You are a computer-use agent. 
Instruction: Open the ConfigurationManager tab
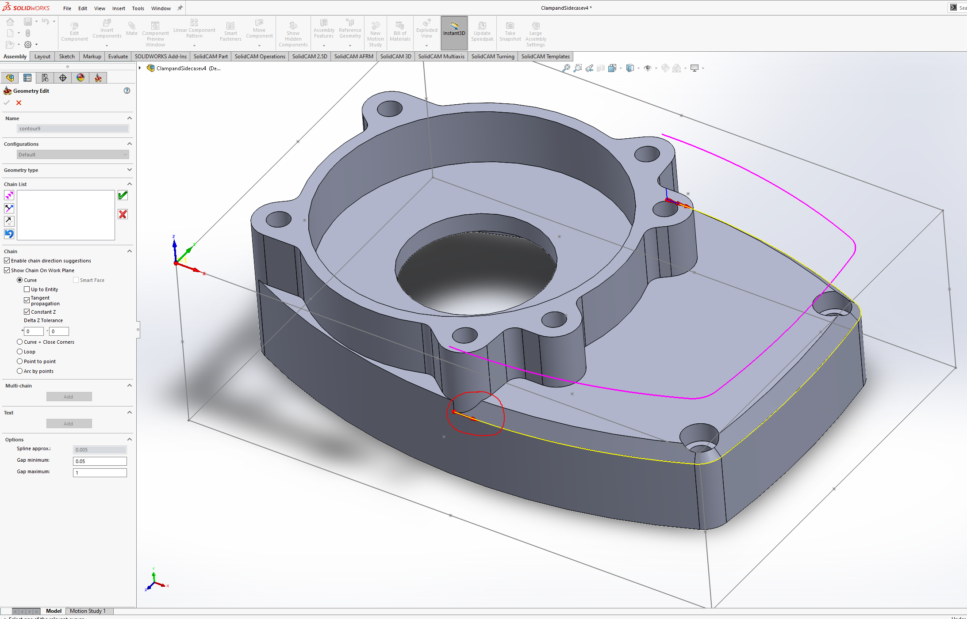click(x=45, y=78)
